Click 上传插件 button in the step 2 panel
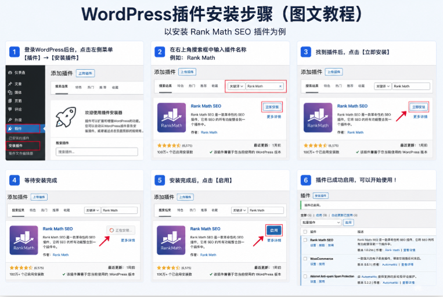The width and height of the screenshot is (443, 297). pos(187,72)
